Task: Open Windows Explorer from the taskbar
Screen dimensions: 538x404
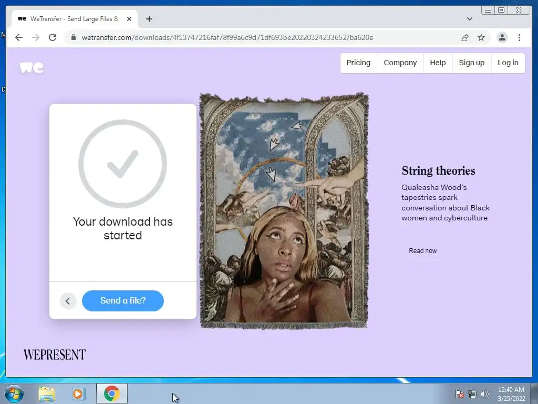Action: click(x=47, y=394)
